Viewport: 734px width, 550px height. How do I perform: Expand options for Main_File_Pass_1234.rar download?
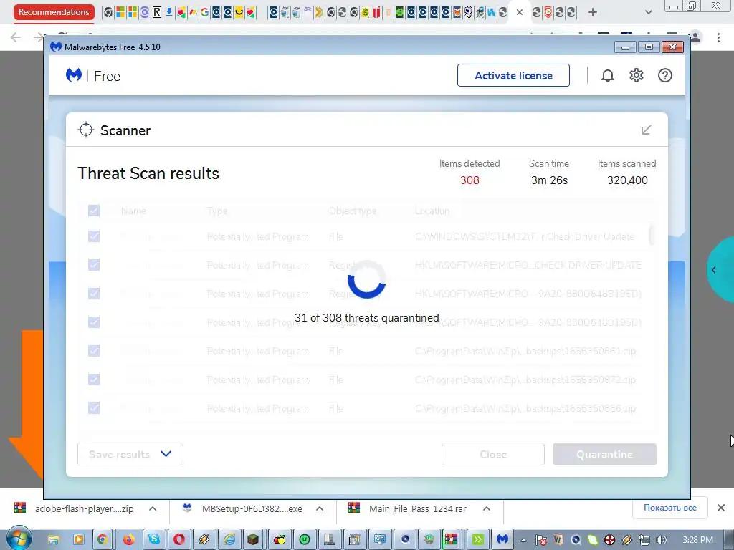click(x=487, y=508)
